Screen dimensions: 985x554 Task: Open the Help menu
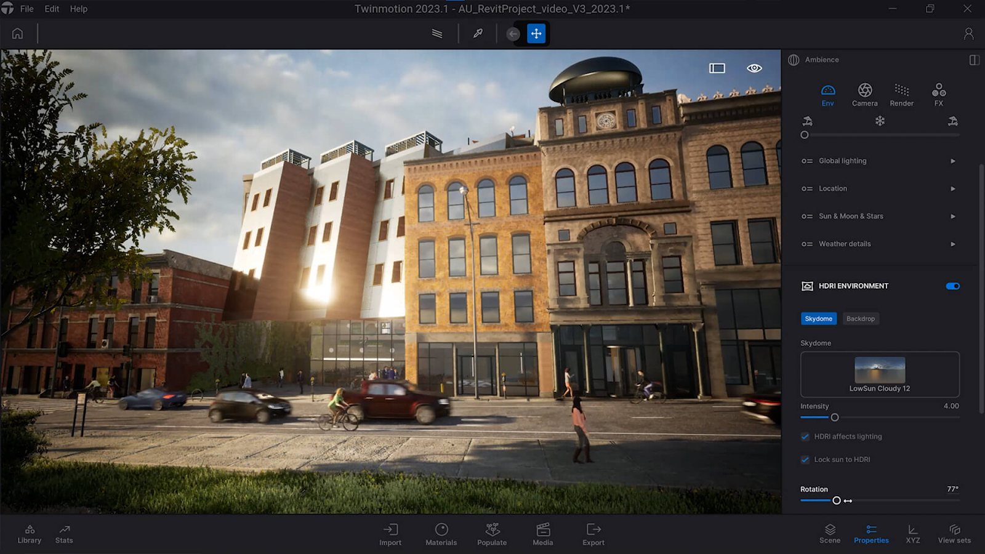point(79,9)
